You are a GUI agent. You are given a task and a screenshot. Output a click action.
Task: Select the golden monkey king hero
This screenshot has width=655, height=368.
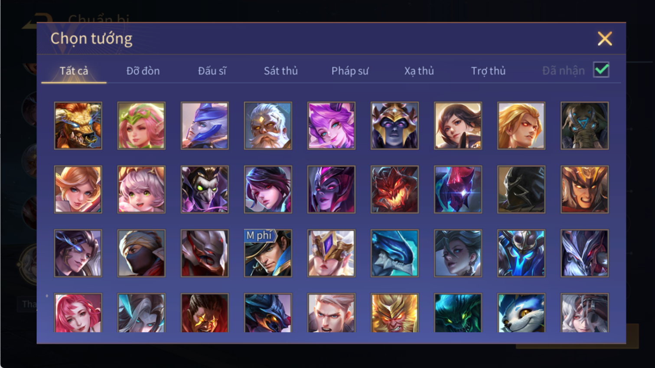click(394, 313)
